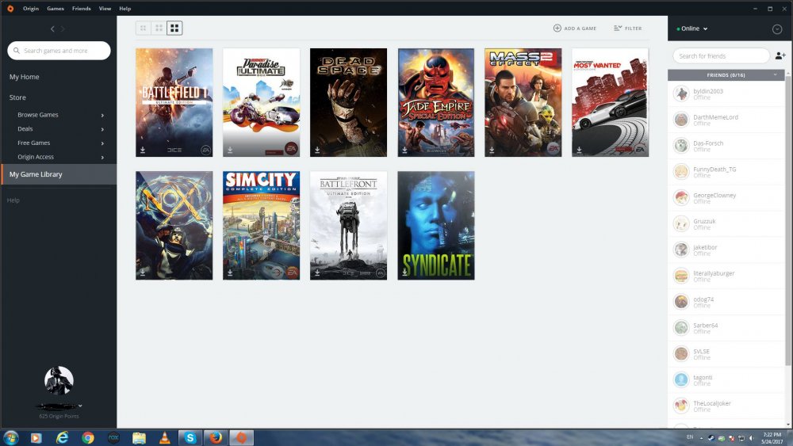Click download icon on Burnout Paradise
This screenshot has width=793, height=446.
230,150
